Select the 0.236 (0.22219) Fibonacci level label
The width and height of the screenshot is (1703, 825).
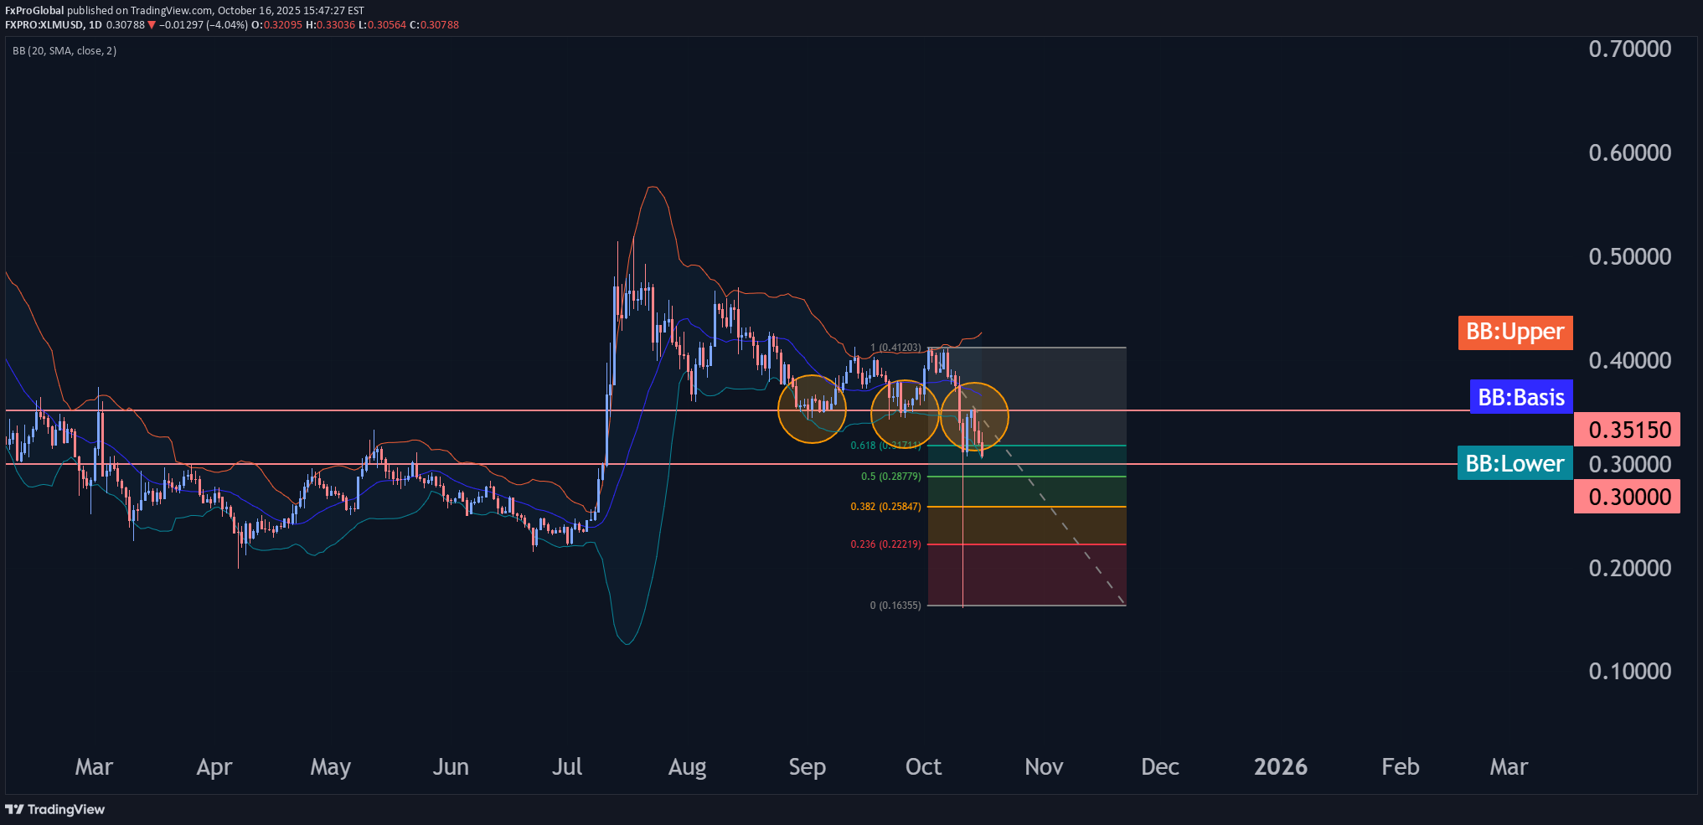point(885,544)
